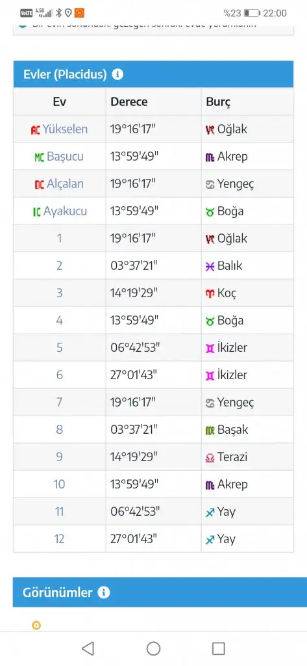Tap the green IC icon next to Ayakucu
307x666 pixels.
[37, 211]
